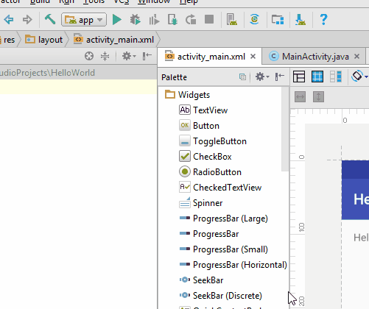Open the Palette gear options menu
This screenshot has height=309, width=369.
tap(262, 77)
